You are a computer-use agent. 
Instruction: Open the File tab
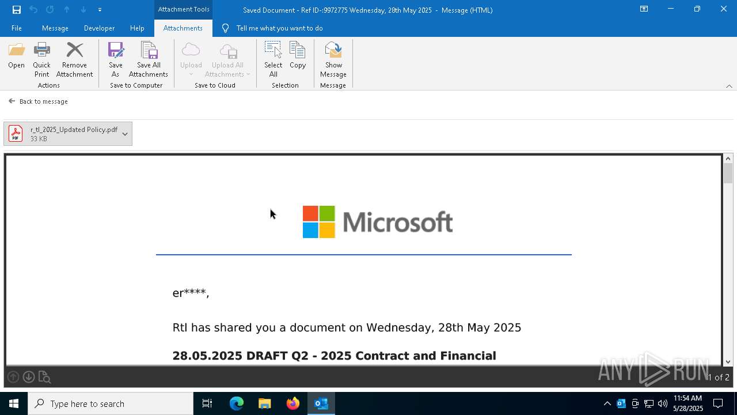17,28
